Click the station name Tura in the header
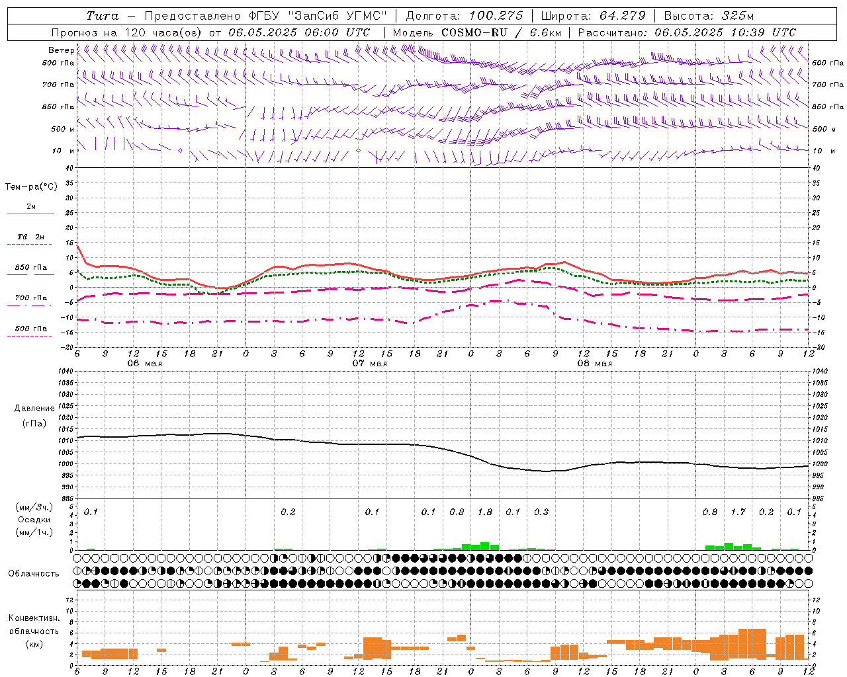This screenshot has height=677, width=847. [103, 16]
